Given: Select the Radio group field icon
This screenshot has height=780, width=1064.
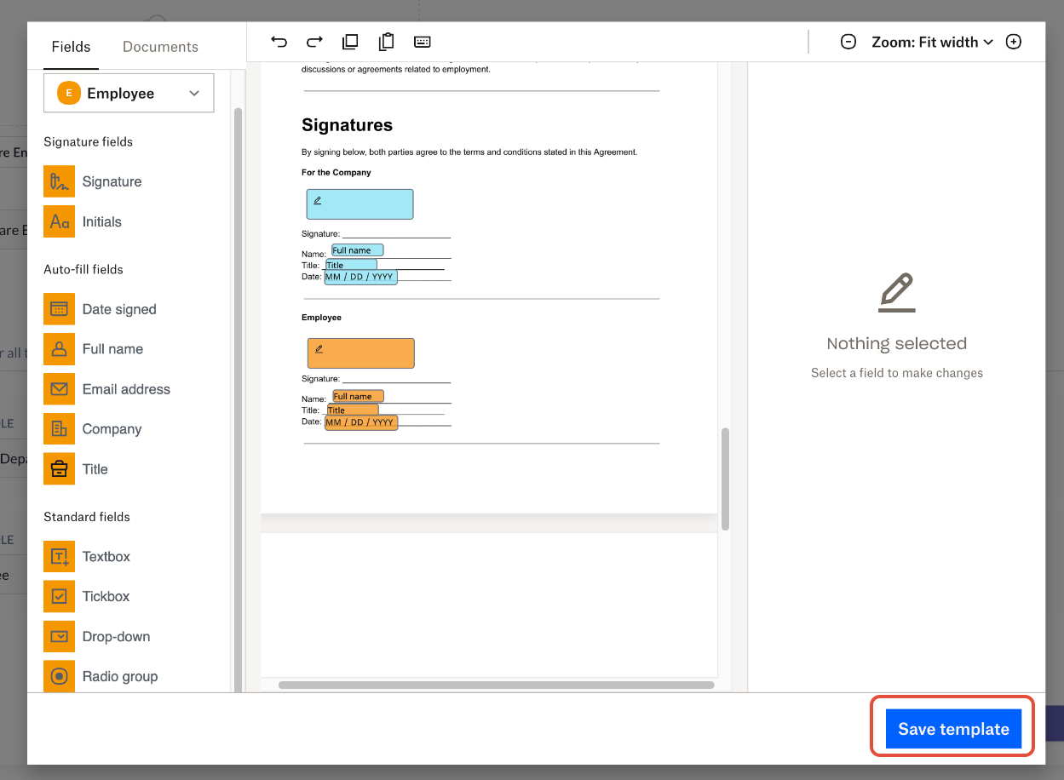Looking at the screenshot, I should [60, 677].
